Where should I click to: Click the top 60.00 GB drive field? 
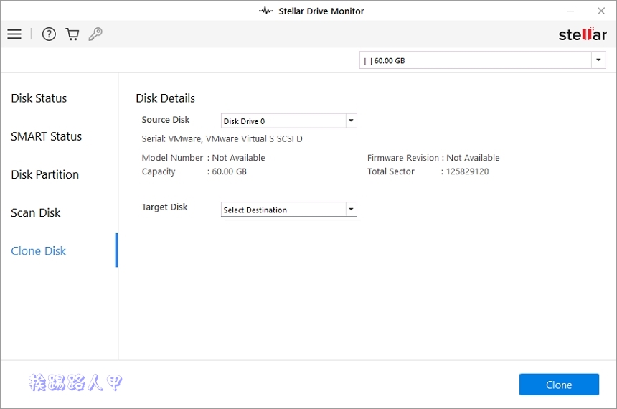[475, 60]
